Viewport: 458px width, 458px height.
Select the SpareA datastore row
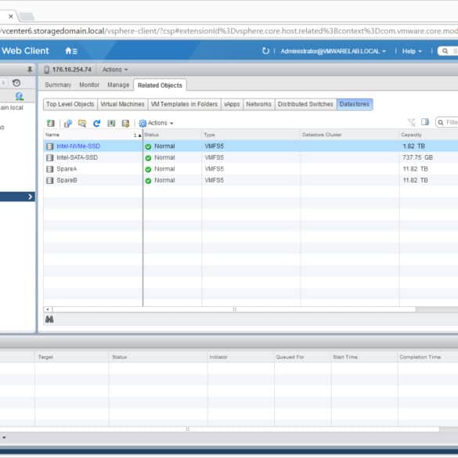click(x=251, y=169)
